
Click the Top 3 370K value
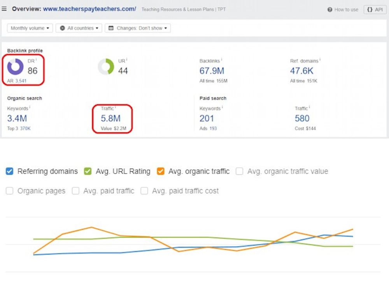click(x=19, y=128)
